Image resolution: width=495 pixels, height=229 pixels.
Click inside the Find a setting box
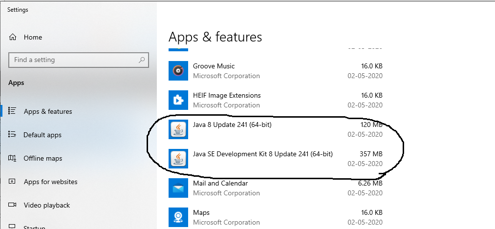point(73,60)
